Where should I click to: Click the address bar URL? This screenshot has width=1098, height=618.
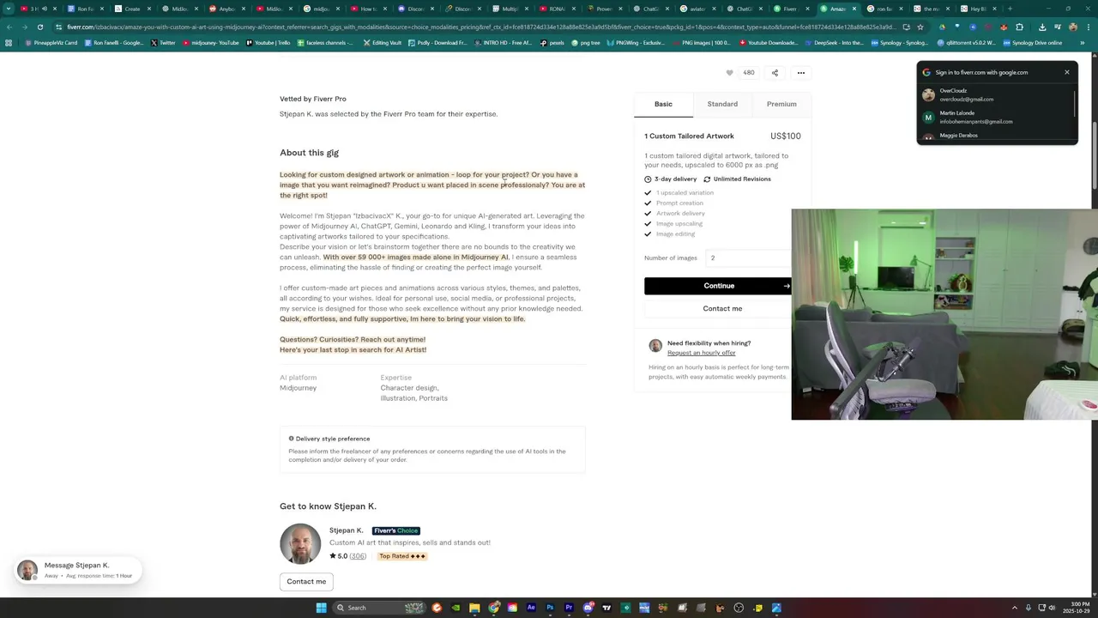[480, 27]
